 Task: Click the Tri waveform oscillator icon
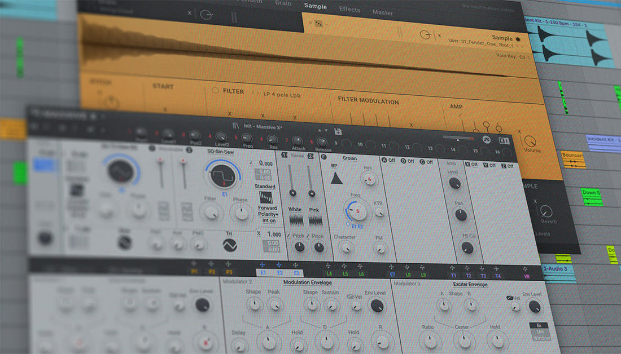click(x=230, y=245)
